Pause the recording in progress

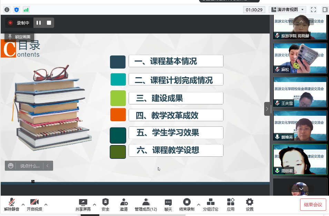(x=39, y=23)
